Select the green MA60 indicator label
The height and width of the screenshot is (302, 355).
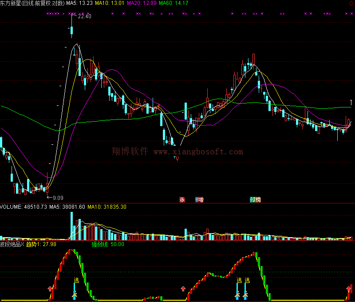[174, 3]
